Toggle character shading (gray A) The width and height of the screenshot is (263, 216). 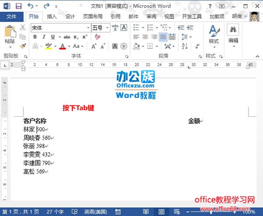pyautogui.click(x=115, y=46)
